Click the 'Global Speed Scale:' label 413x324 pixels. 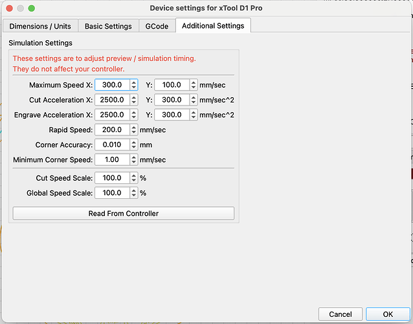[x=60, y=193]
